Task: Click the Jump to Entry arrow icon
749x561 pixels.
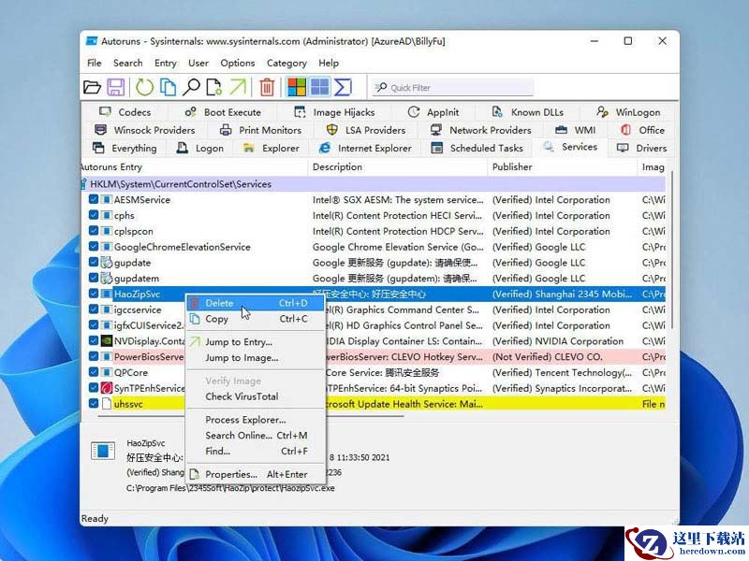Action: pyautogui.click(x=238, y=87)
